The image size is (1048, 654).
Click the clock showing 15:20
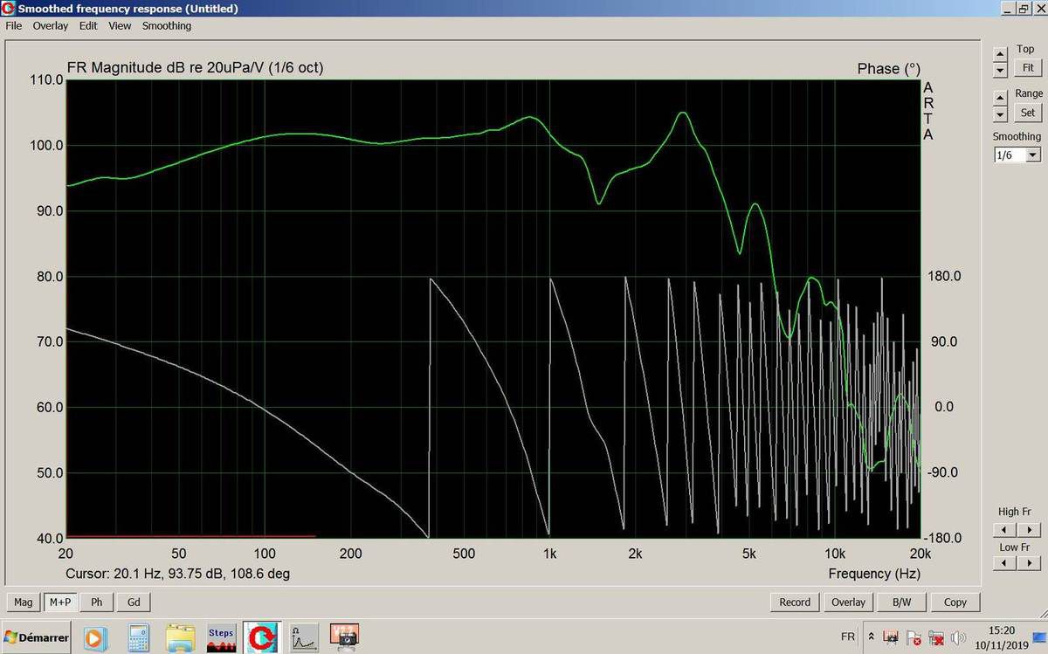coord(1002,630)
